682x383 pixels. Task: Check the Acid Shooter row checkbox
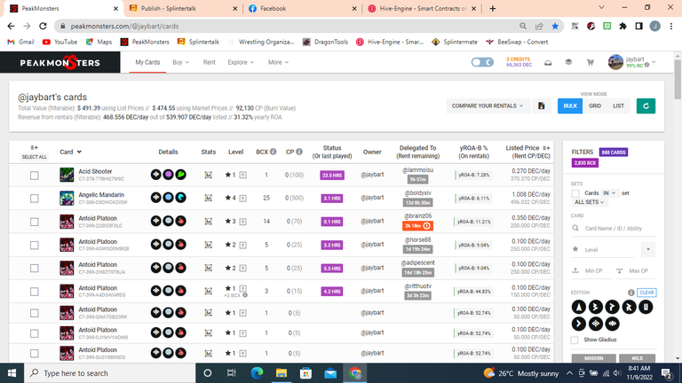click(x=35, y=176)
